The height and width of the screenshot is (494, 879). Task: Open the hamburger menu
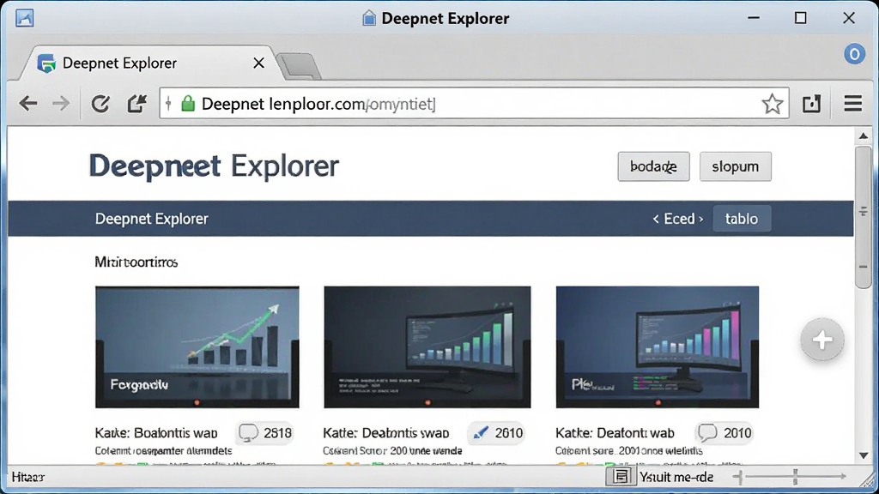pyautogui.click(x=852, y=104)
